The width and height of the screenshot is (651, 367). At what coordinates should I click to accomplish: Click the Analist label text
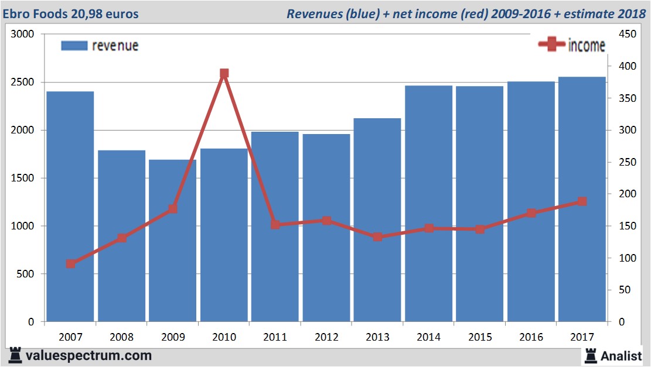pos(621,356)
